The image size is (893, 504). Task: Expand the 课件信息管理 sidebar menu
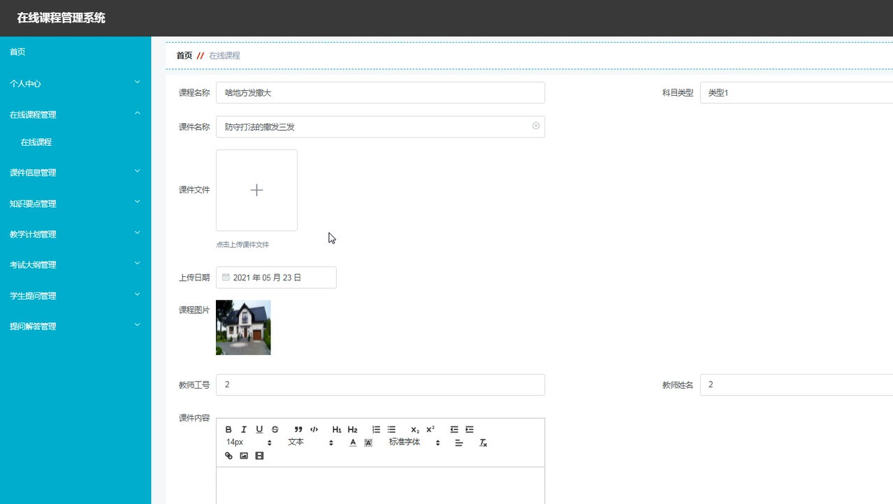[x=75, y=172]
